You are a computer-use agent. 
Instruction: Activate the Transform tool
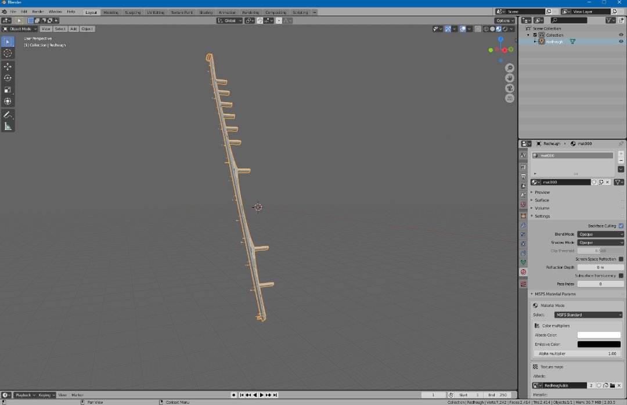pyautogui.click(x=8, y=101)
